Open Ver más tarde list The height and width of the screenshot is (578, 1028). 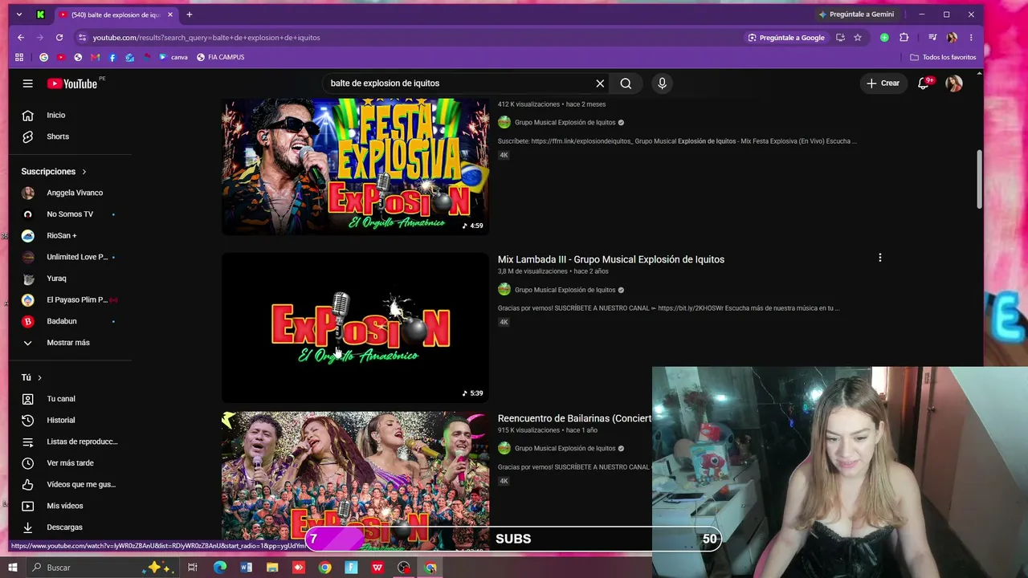pos(71,463)
